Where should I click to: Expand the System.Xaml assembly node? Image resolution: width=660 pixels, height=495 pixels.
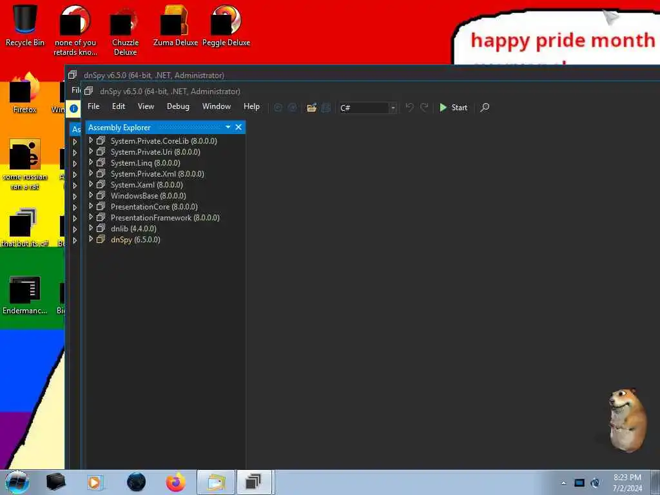coord(90,184)
